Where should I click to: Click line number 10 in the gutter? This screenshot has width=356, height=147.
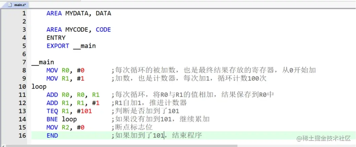pos(22,87)
